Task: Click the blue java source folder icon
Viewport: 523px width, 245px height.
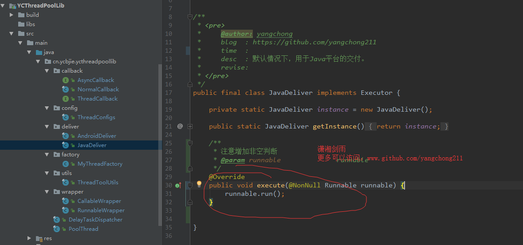Action: (39, 52)
